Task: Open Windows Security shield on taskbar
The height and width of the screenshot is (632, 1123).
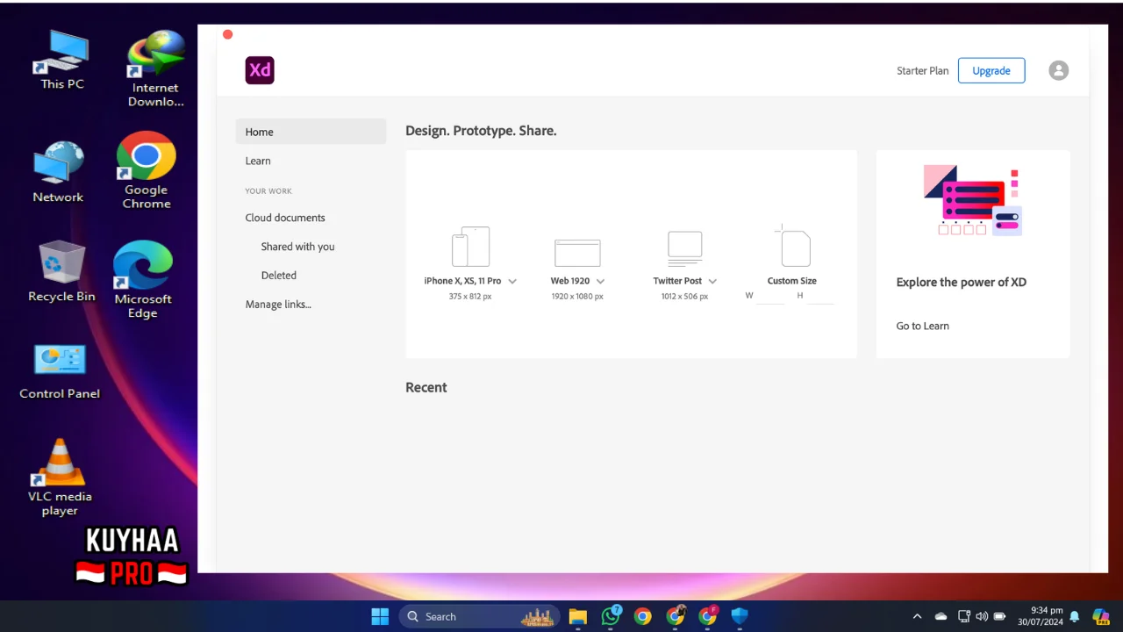Action: pos(740,616)
